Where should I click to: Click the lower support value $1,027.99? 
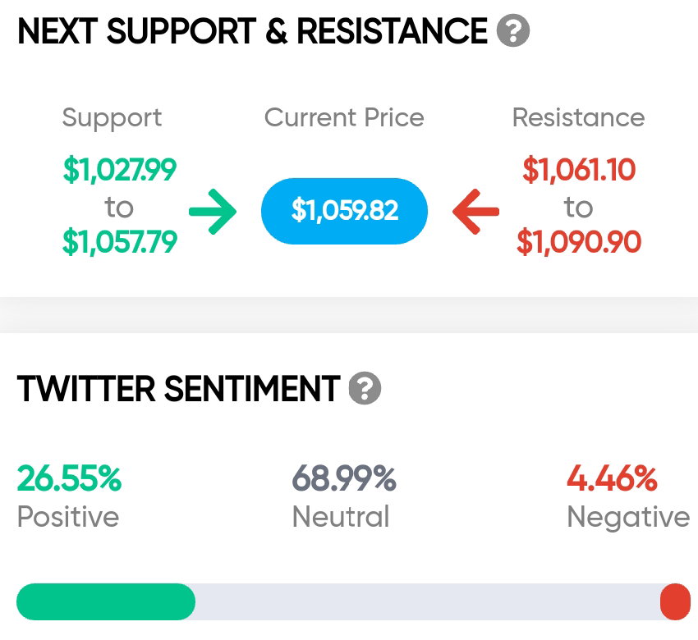[x=119, y=170]
